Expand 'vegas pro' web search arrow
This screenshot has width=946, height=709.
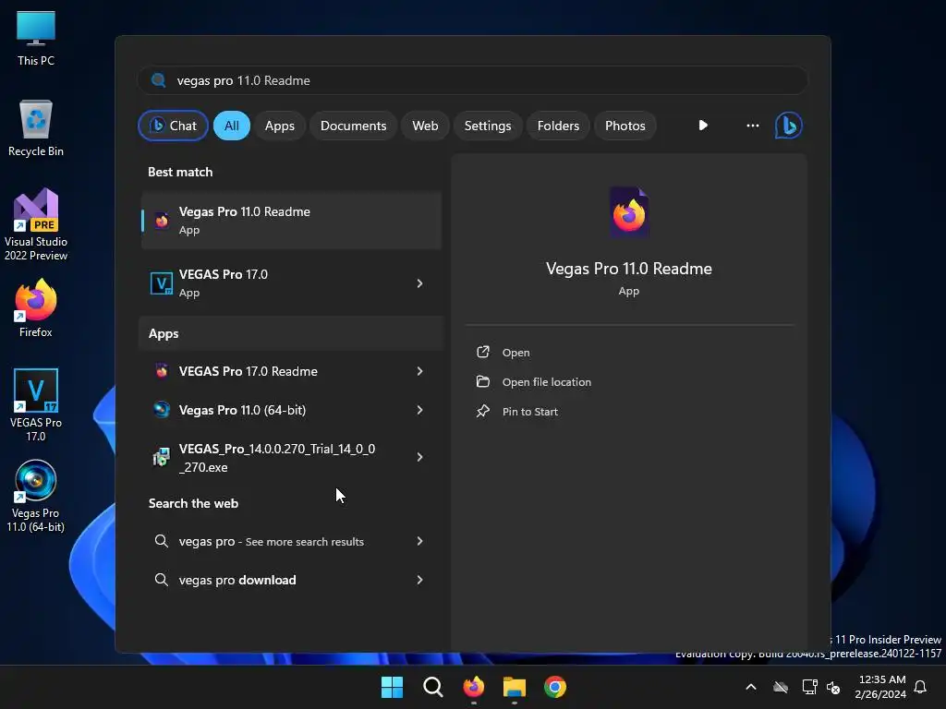[420, 541]
